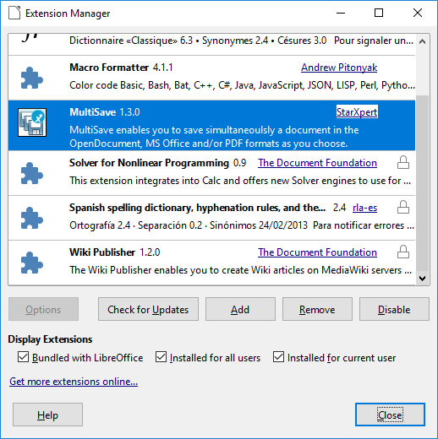Viewport: 438px width, 439px height.
Task: Click the scrollbar up arrow in extension list
Action: [x=422, y=41]
